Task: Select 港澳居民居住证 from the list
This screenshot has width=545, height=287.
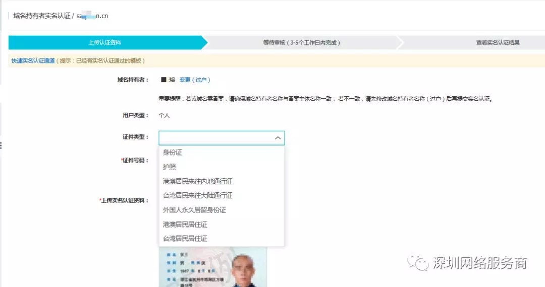Action: 185,224
